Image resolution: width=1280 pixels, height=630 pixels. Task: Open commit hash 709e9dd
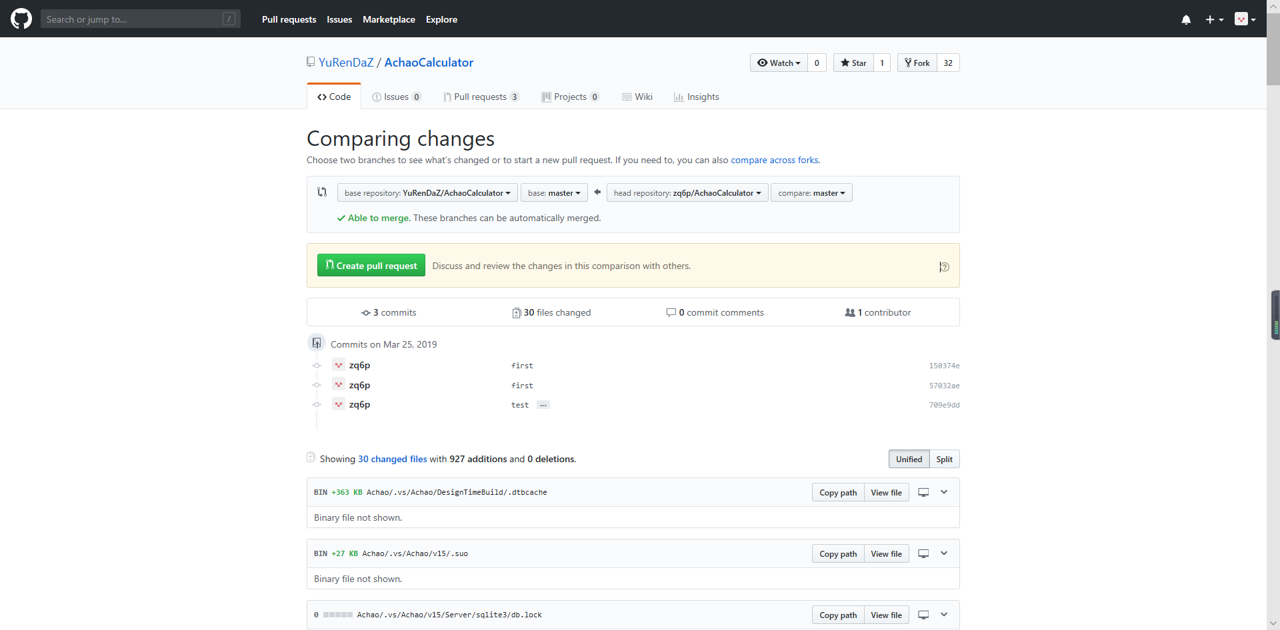point(944,405)
